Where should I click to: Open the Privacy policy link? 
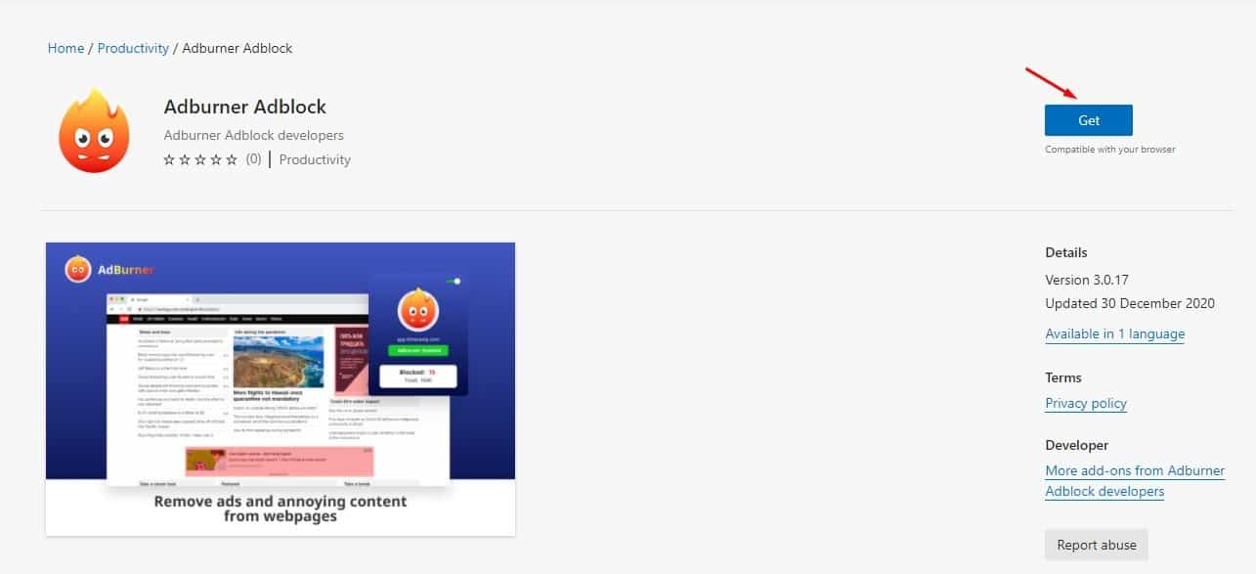pyautogui.click(x=1086, y=403)
